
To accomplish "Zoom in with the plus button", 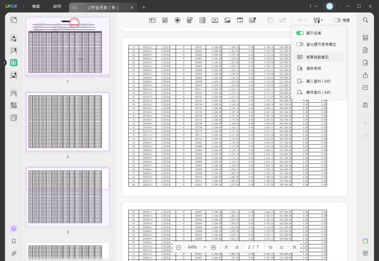I will click(214, 247).
